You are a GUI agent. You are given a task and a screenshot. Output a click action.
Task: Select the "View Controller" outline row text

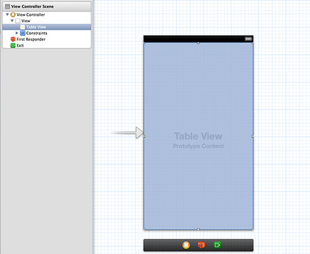pyautogui.click(x=30, y=15)
